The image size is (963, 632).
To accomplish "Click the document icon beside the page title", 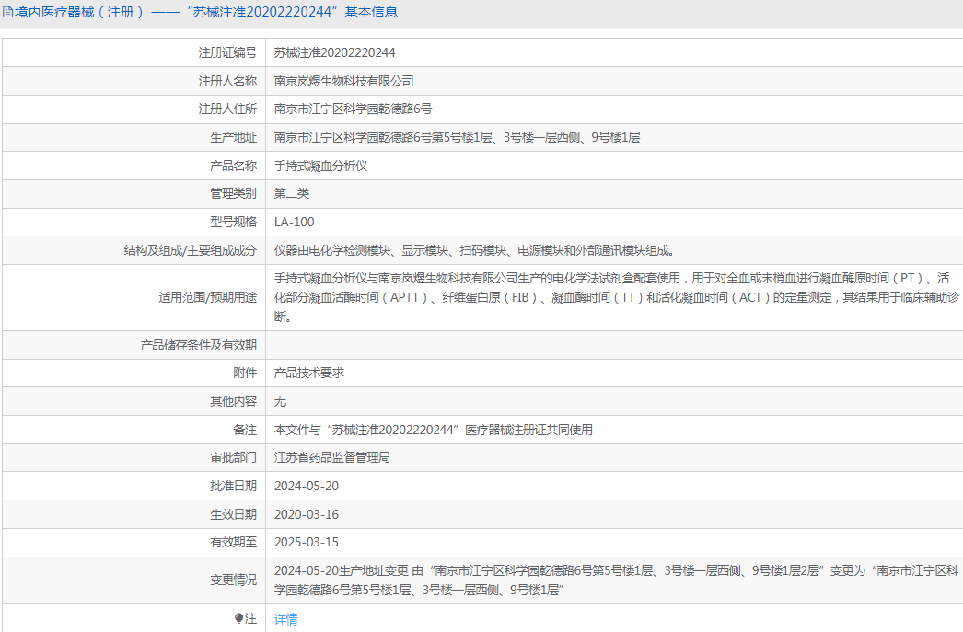I will point(8,12).
